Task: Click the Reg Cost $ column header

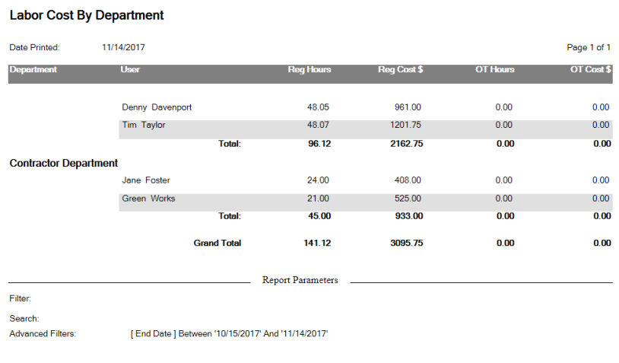Action: pos(400,69)
